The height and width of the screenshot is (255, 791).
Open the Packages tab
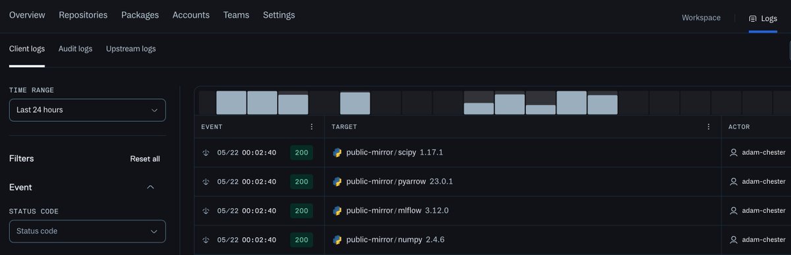pos(140,15)
